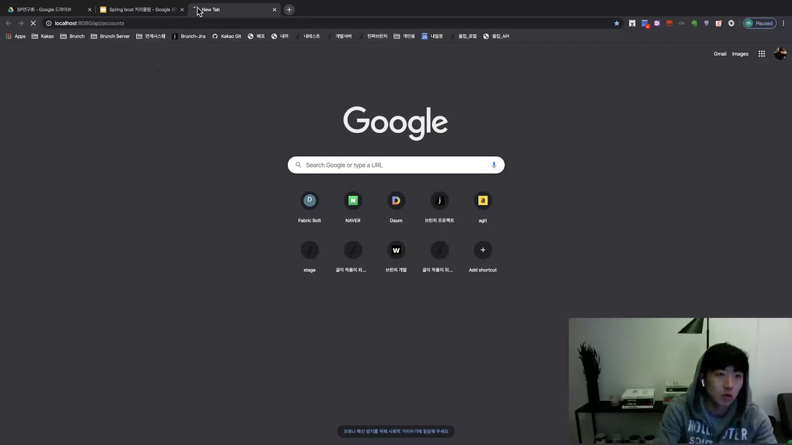Open the Google account avatar
This screenshot has width=792, height=445.
click(x=780, y=54)
